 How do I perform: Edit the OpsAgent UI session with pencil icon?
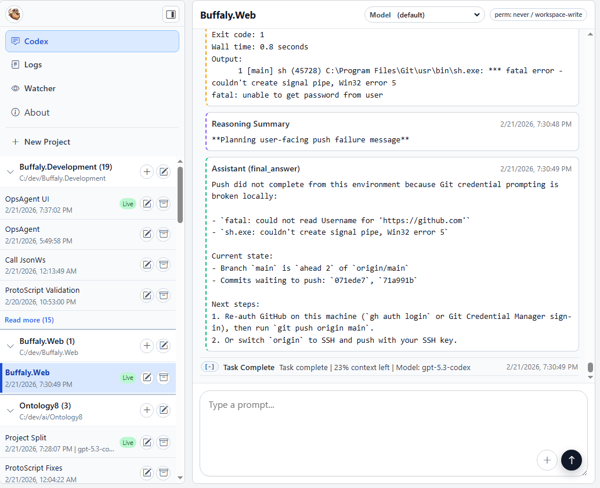147,203
